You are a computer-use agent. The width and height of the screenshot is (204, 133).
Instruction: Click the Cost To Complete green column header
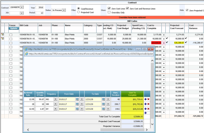pos(132,94)
